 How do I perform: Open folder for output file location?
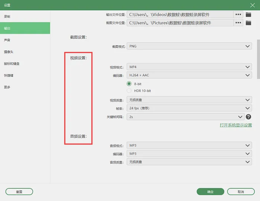pos(248,15)
